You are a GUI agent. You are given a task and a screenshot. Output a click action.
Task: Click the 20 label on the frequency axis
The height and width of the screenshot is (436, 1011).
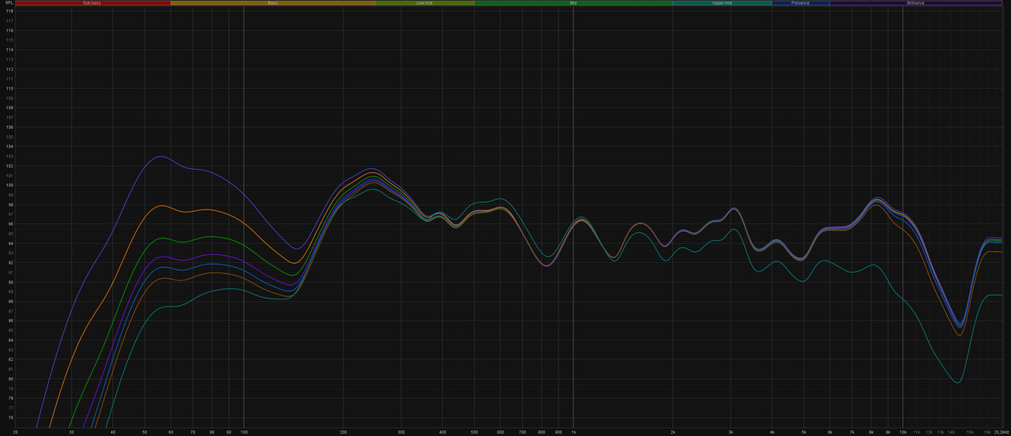pyautogui.click(x=16, y=432)
